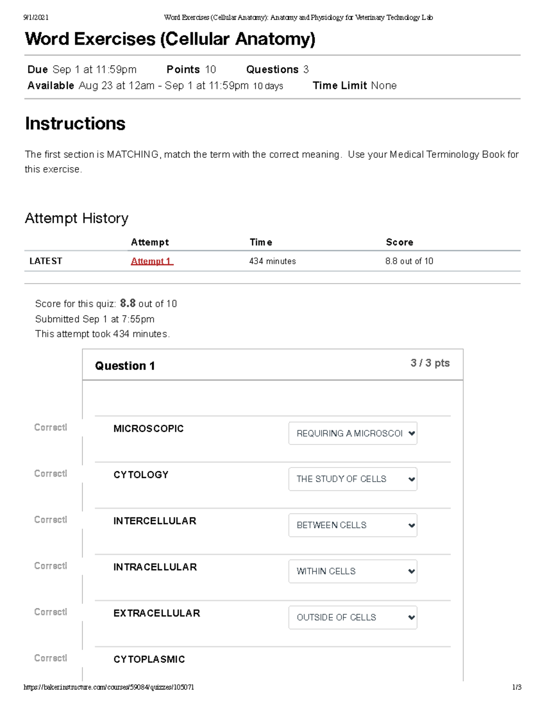Open the Attempt 1 link
545x705 pixels.
coord(152,261)
